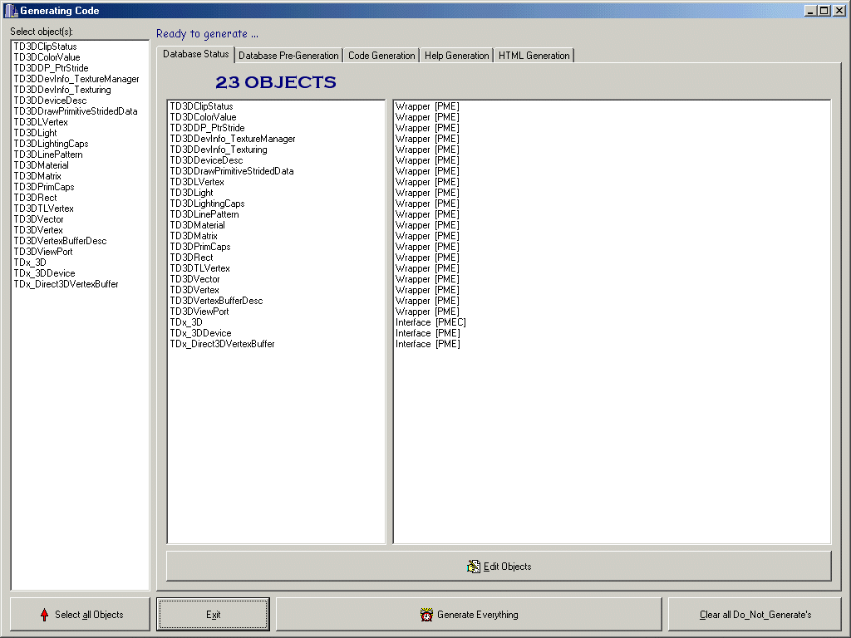851x638 pixels.
Task: Select the Database Status tab
Action: [x=195, y=55]
